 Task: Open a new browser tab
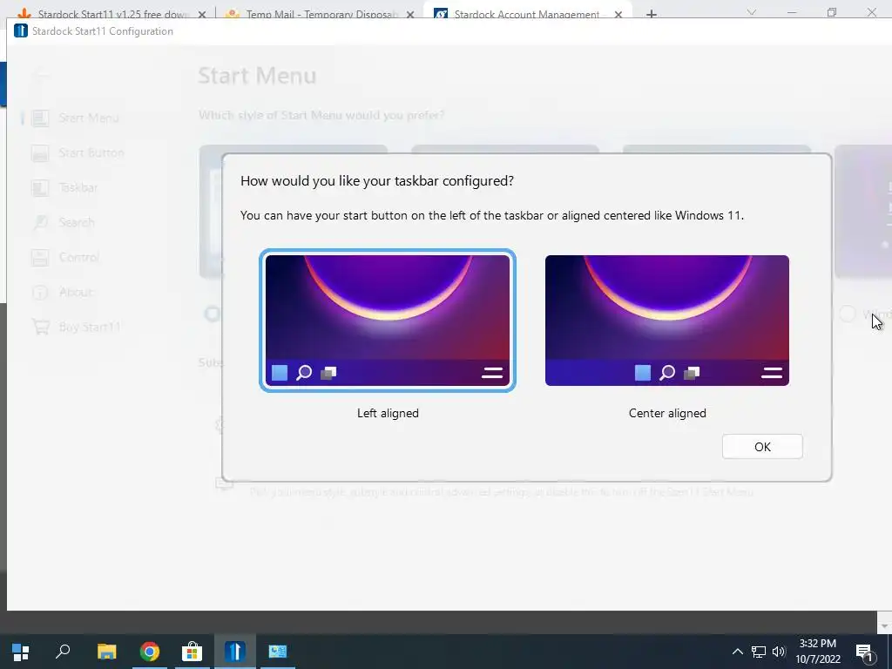(652, 14)
